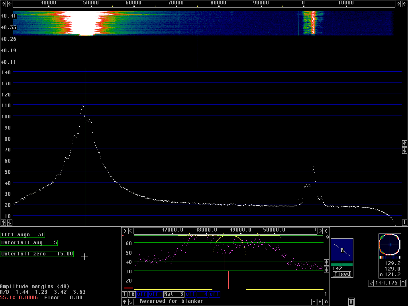Image resolution: width=408 pixels, height=306 pixels.
Task: Click down-arrow at main spectrum's bottom-left corner
Action: coord(10,222)
